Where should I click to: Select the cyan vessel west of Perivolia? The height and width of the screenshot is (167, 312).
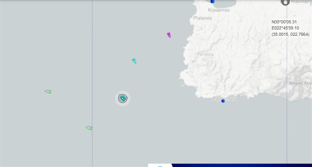click(x=134, y=61)
